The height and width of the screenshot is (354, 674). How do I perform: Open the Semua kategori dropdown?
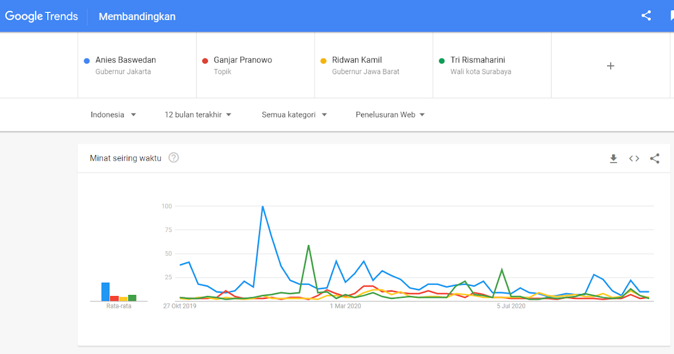294,115
